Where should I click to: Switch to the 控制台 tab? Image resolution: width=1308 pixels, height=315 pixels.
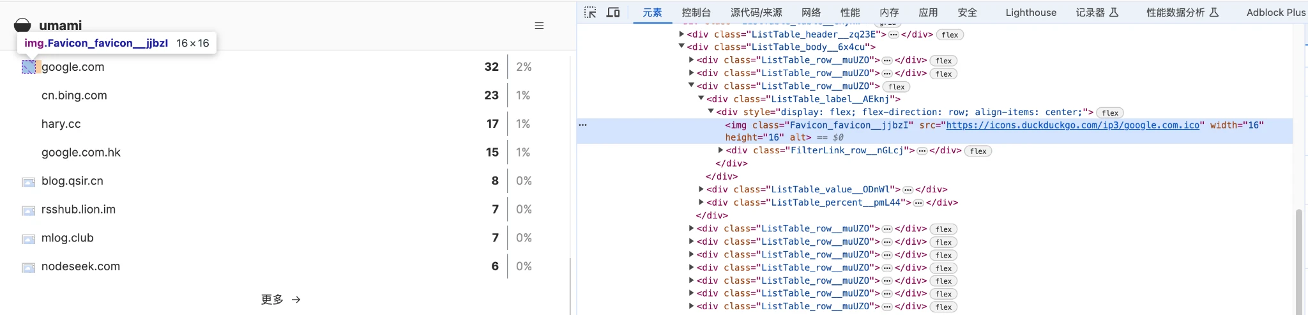point(696,12)
